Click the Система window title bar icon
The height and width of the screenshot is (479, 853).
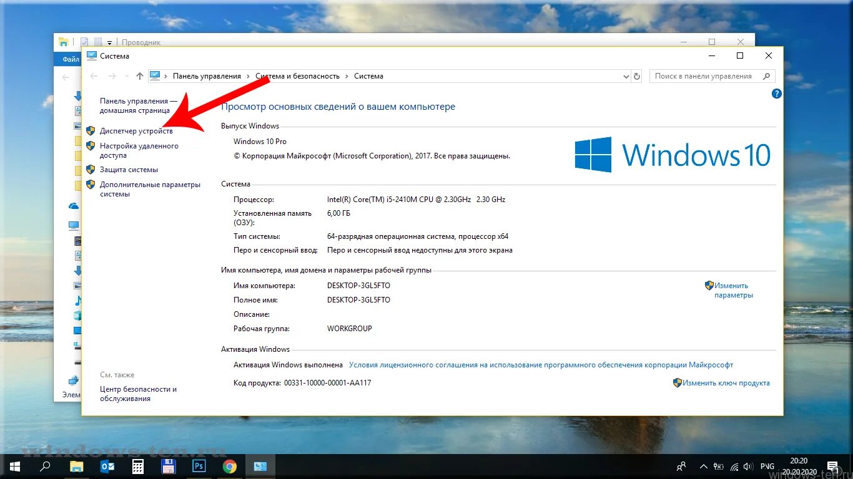92,56
